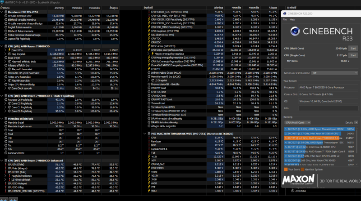Image resolution: width=361 pixels, height=201 pixels.
Task: Select the Xeon W-3265M ranking entry
Action: click(x=319, y=134)
